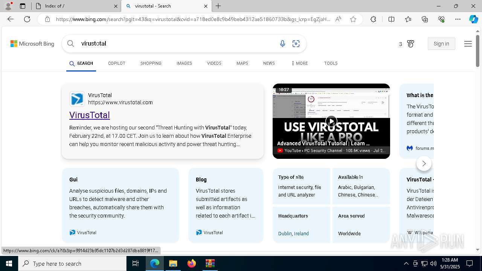The height and width of the screenshot is (271, 482).
Task: Open the Split screen icon
Action: (x=391, y=19)
